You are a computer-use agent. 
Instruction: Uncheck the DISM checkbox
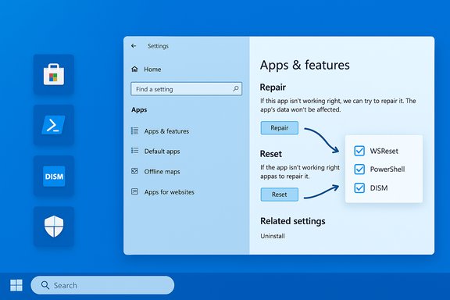coord(359,188)
